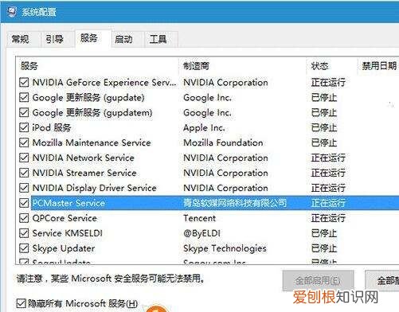Click the 全部启用(E) button

pos(318,280)
